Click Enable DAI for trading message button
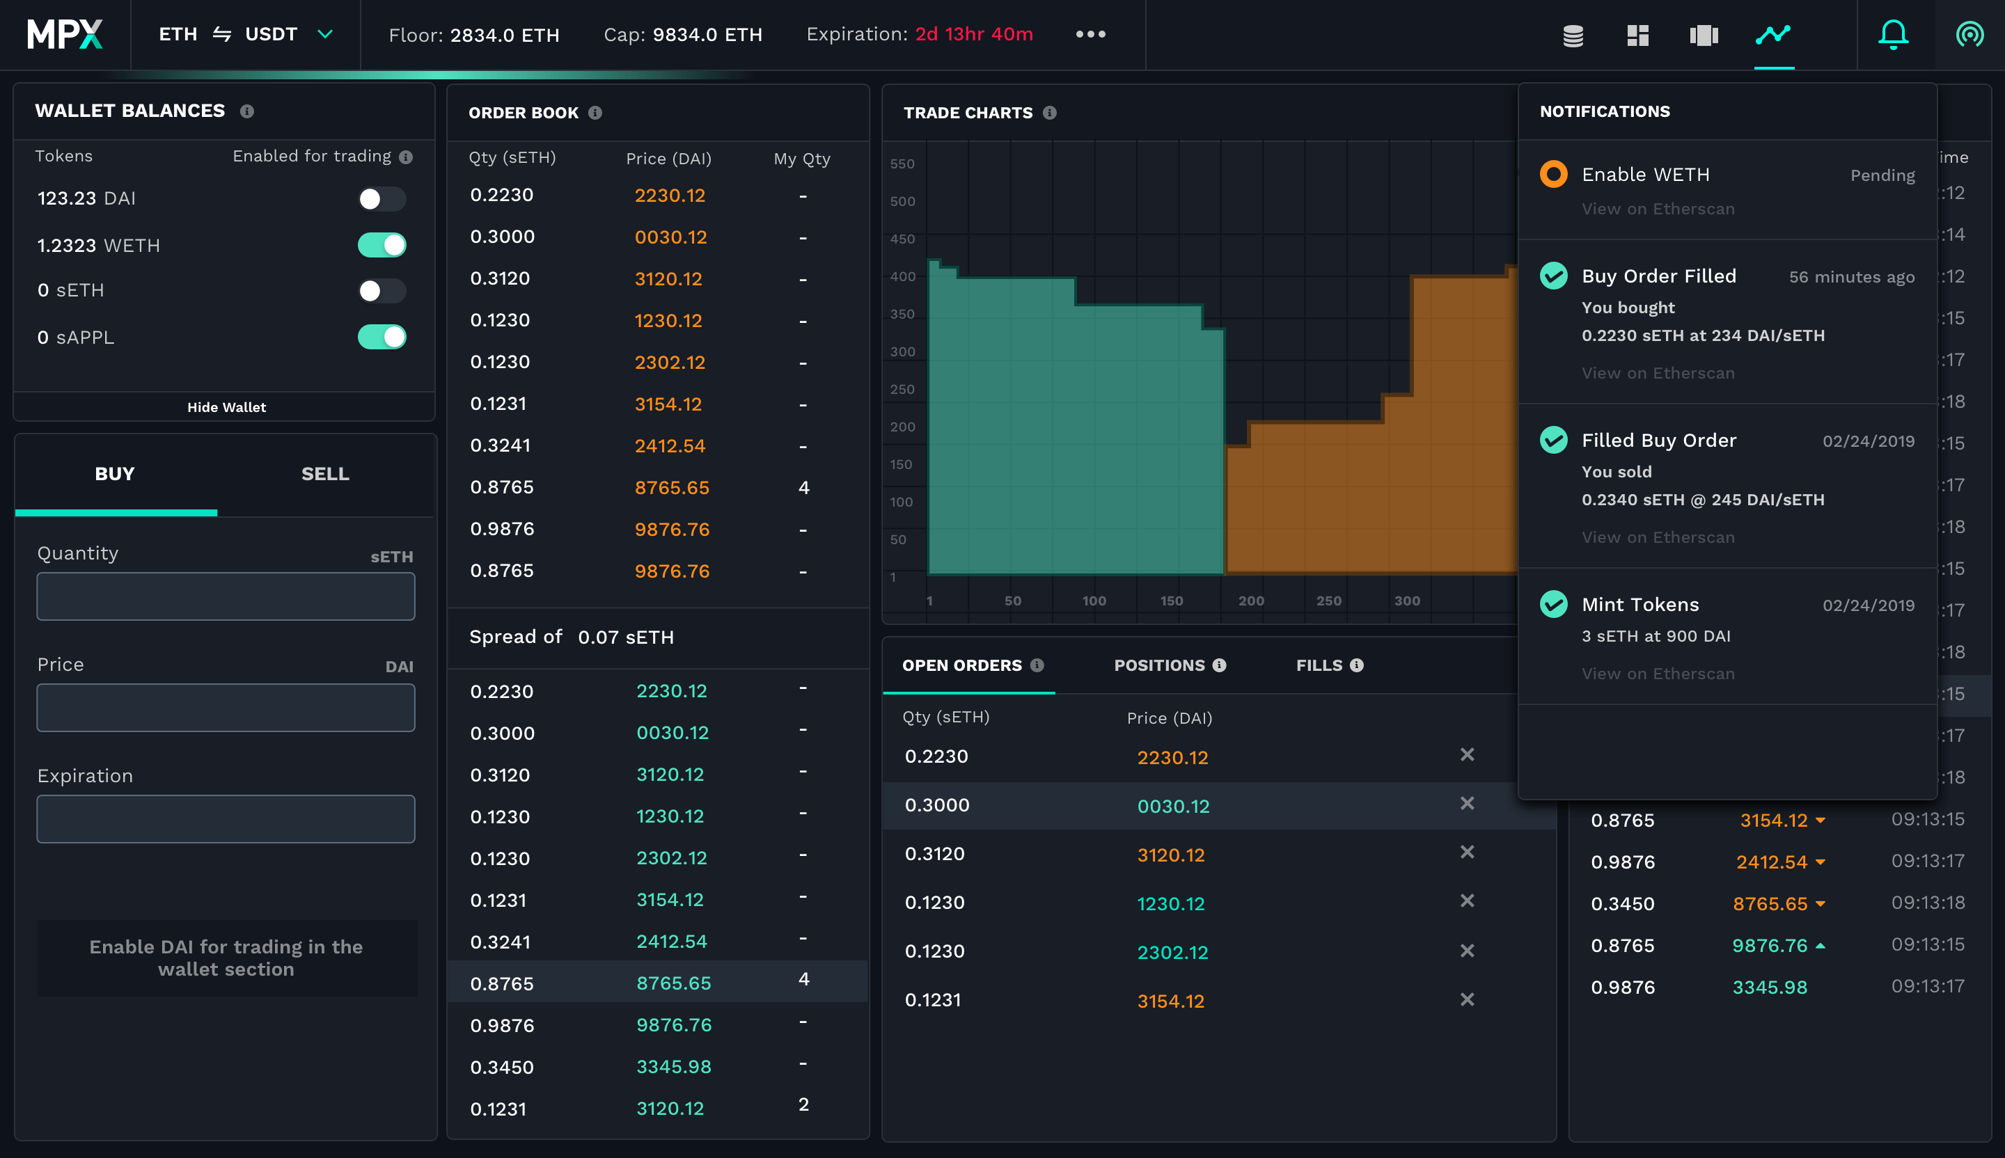This screenshot has width=2005, height=1158. (227, 958)
